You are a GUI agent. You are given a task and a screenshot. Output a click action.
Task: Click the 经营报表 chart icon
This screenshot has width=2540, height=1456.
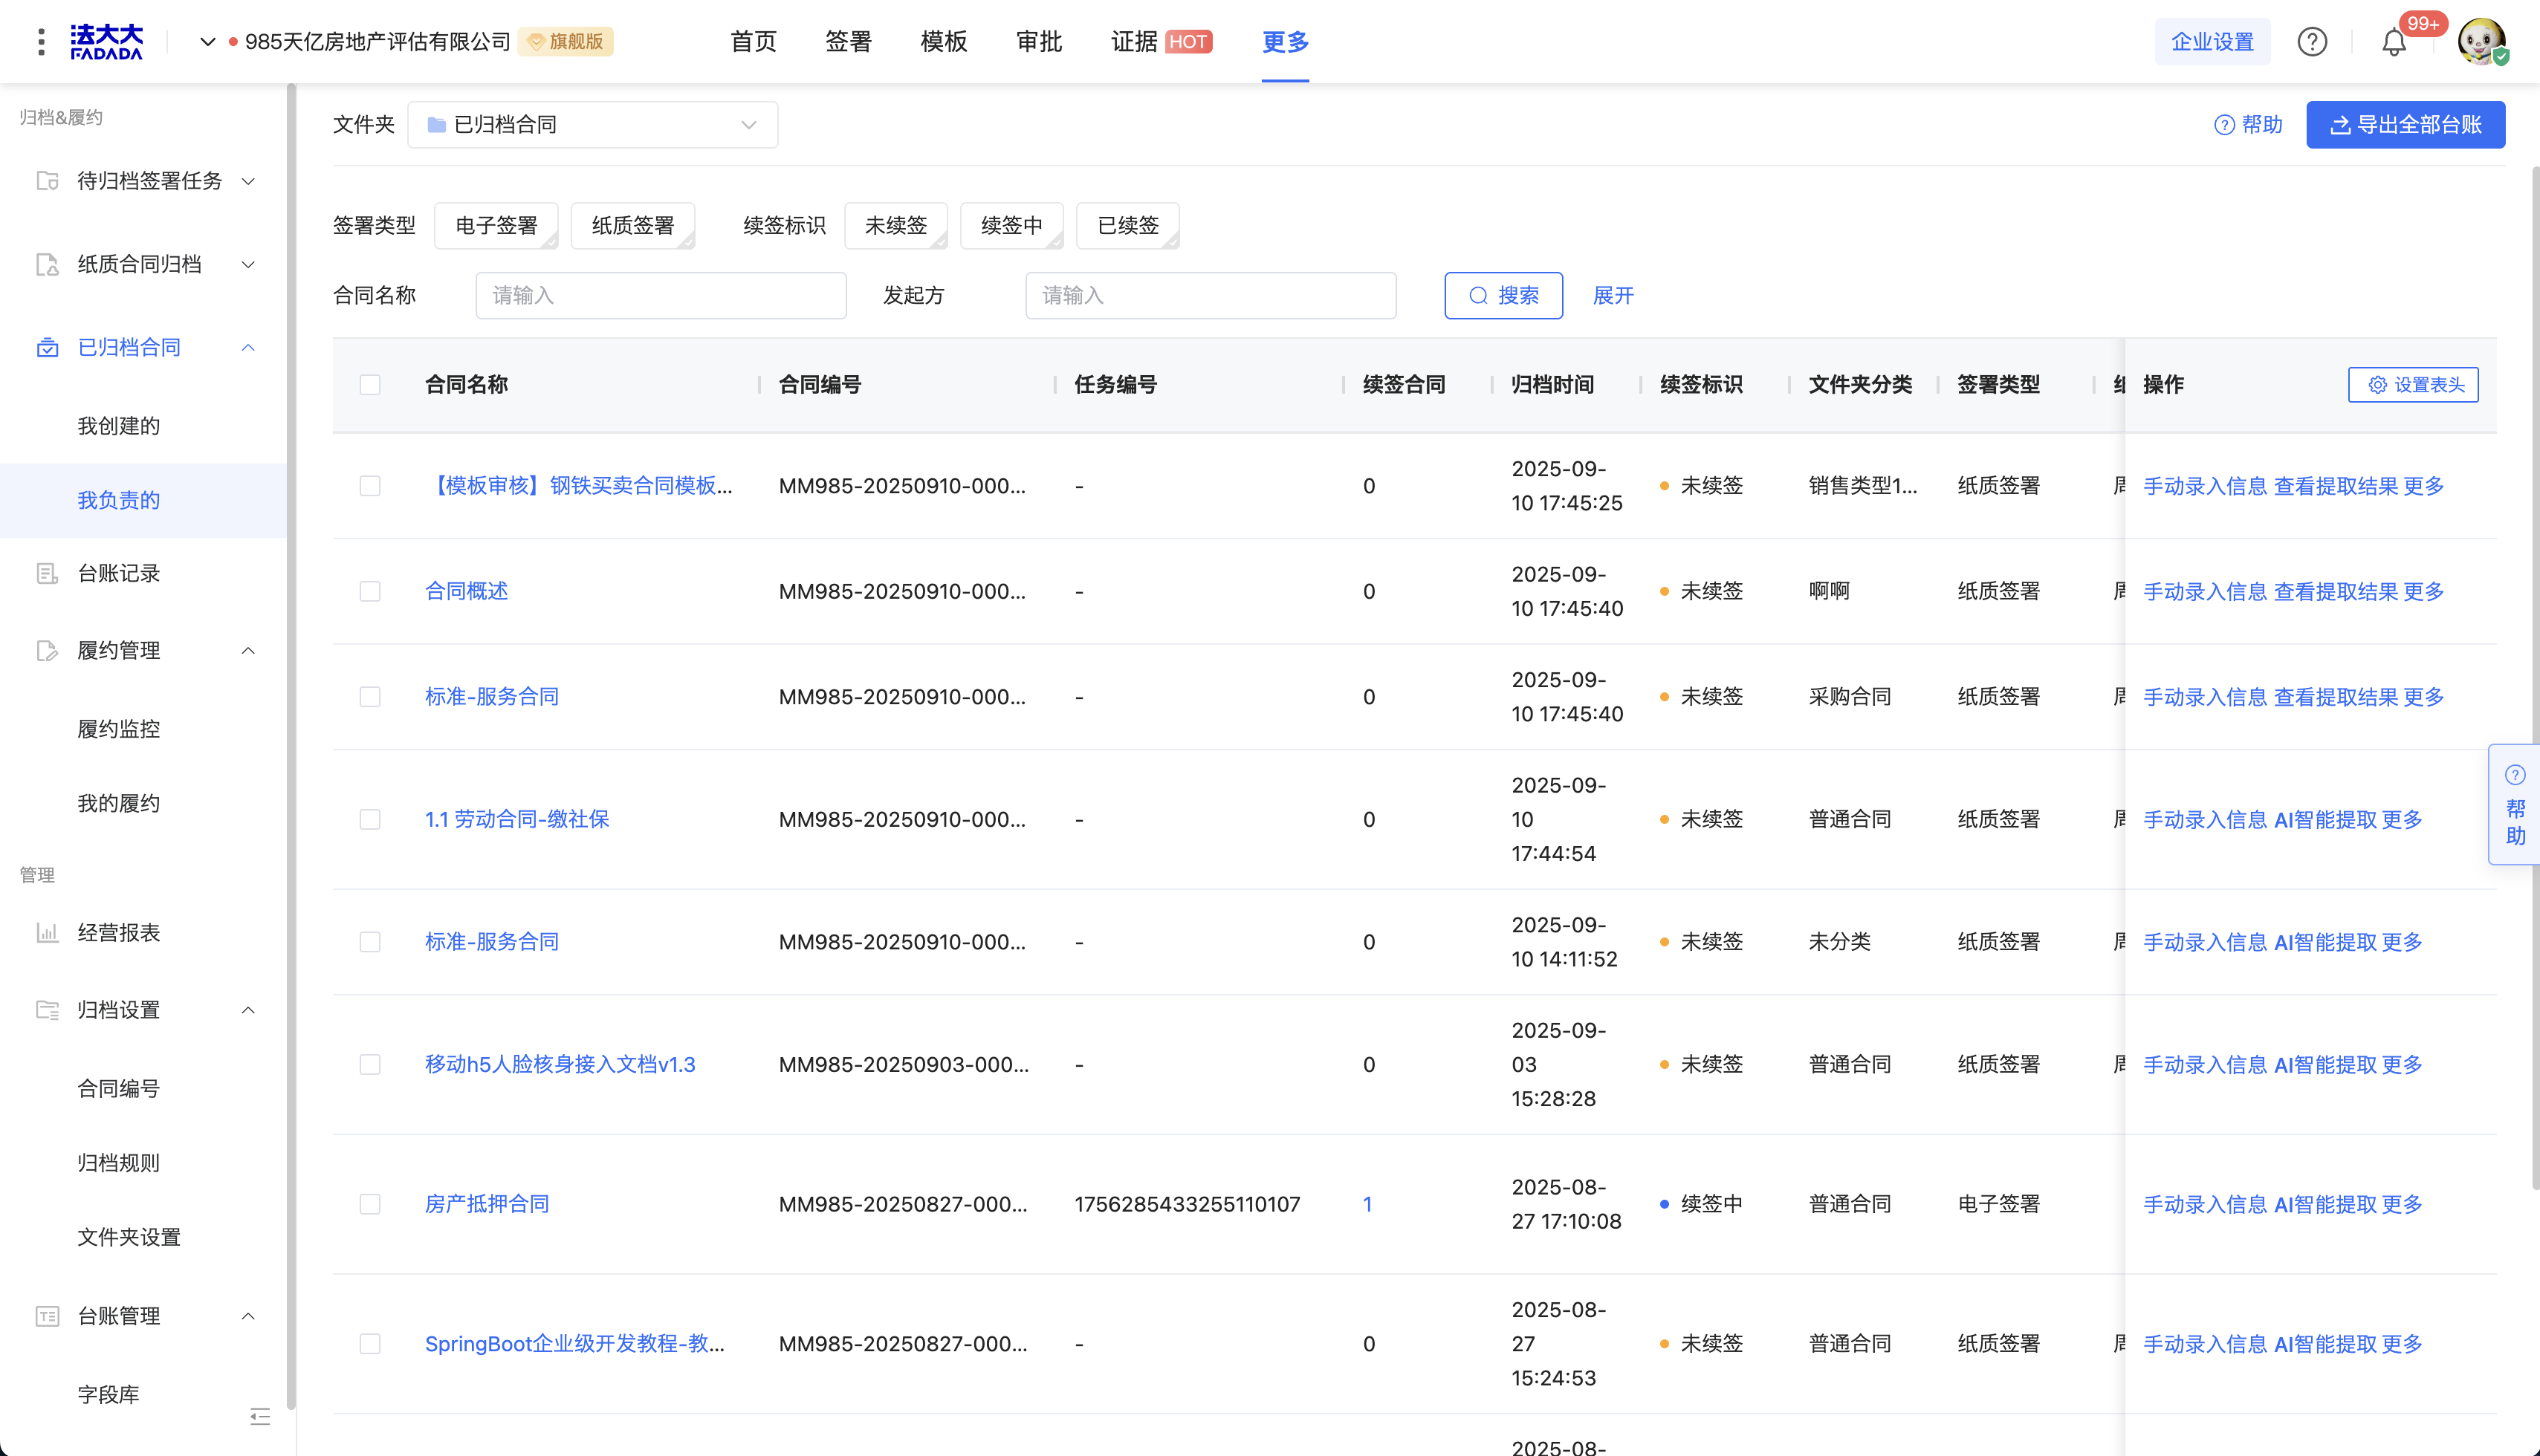47,933
